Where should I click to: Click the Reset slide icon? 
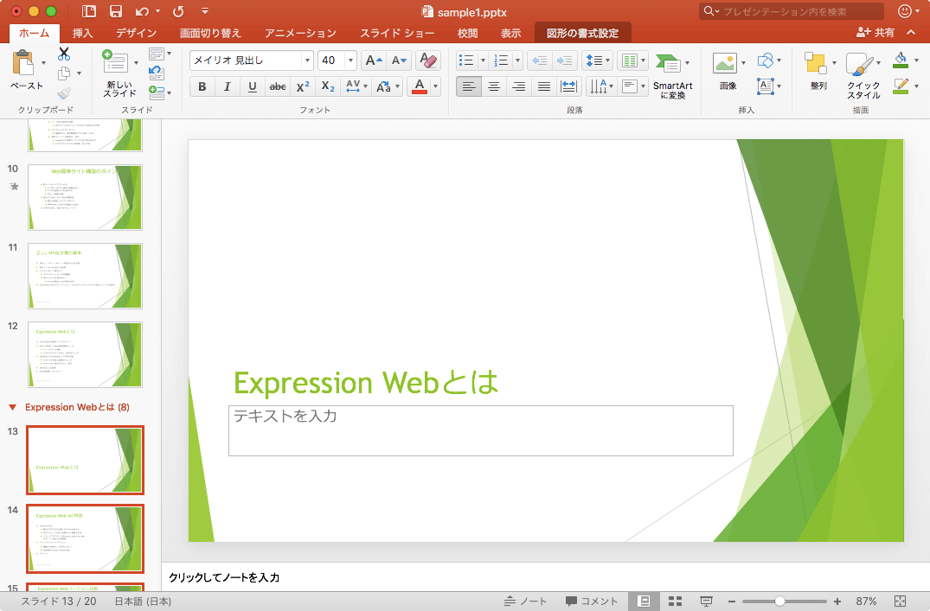(x=157, y=73)
